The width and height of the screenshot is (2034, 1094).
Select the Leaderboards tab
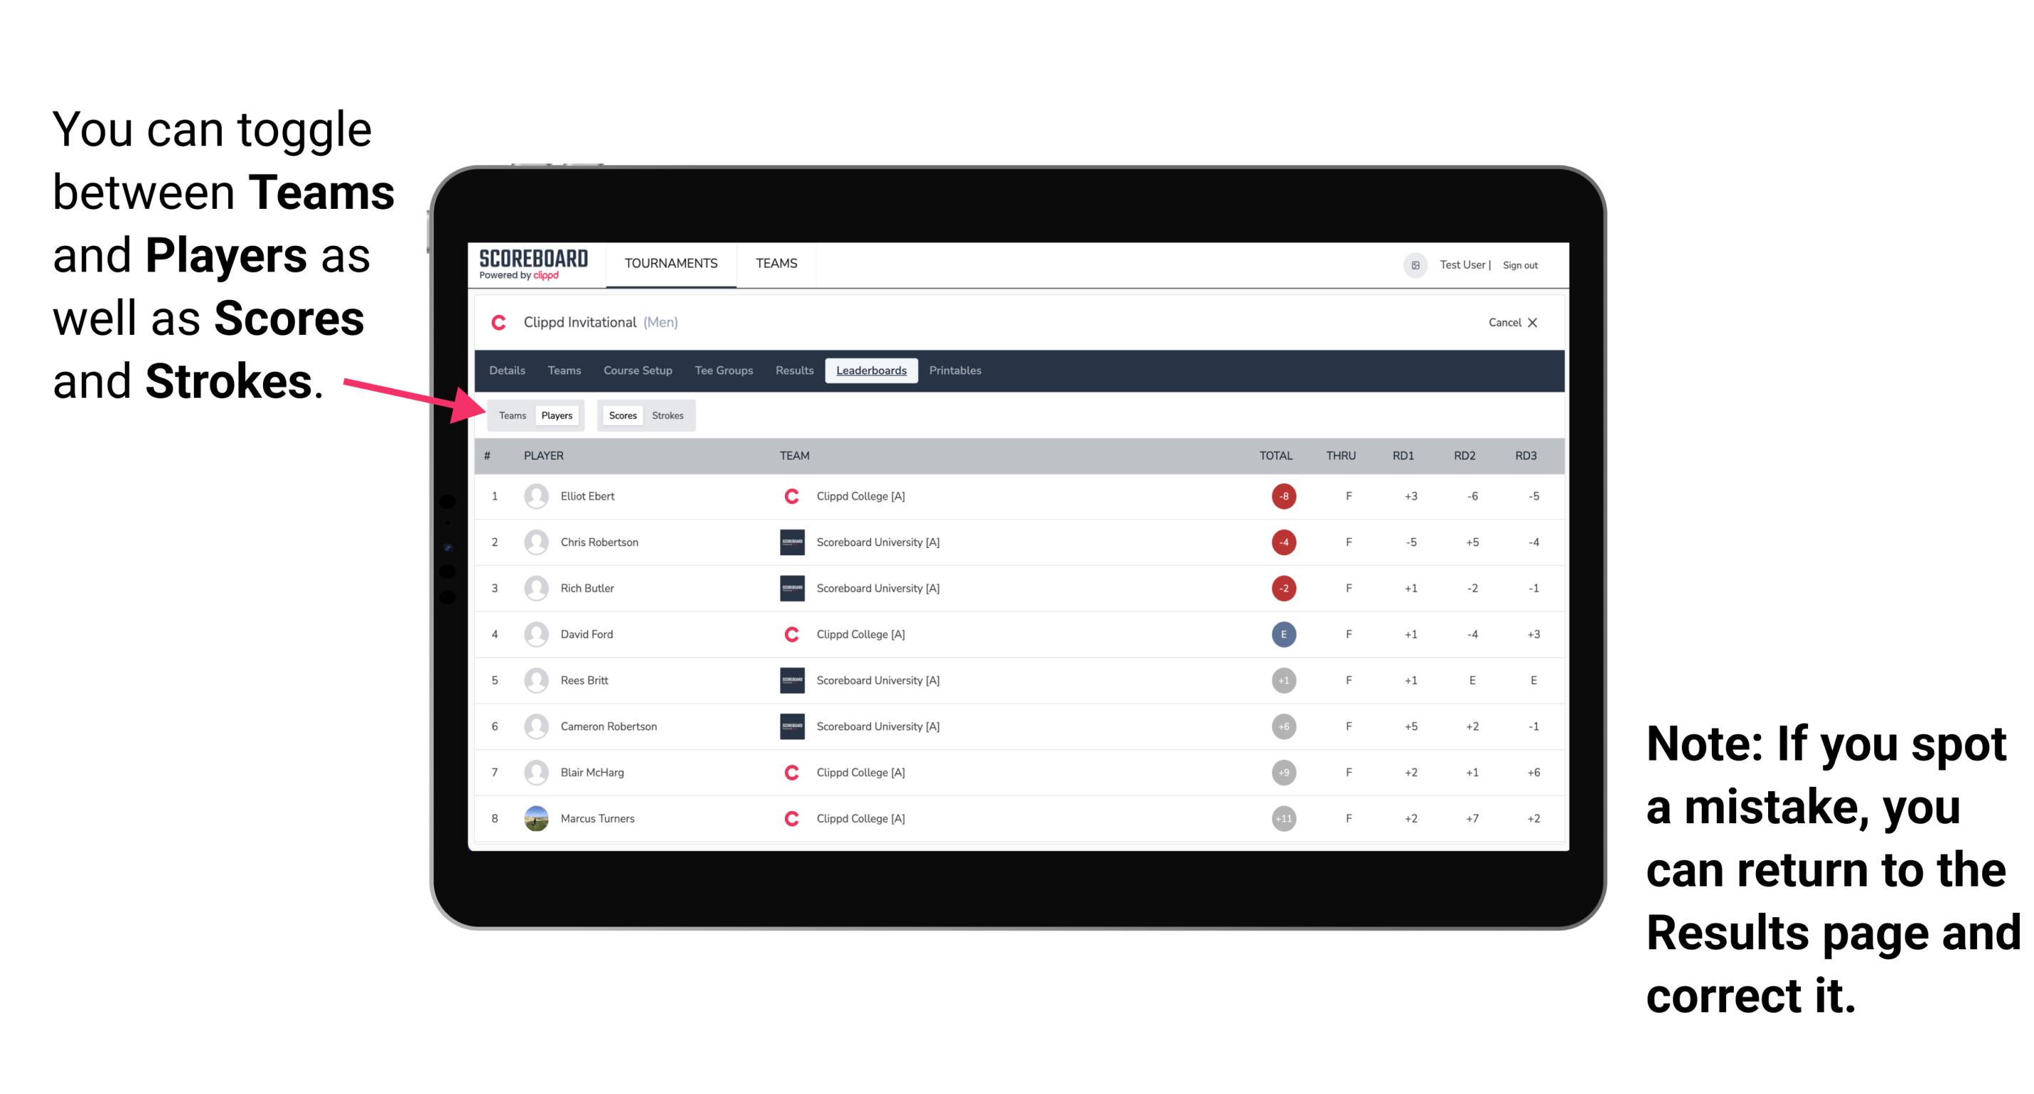(873, 371)
